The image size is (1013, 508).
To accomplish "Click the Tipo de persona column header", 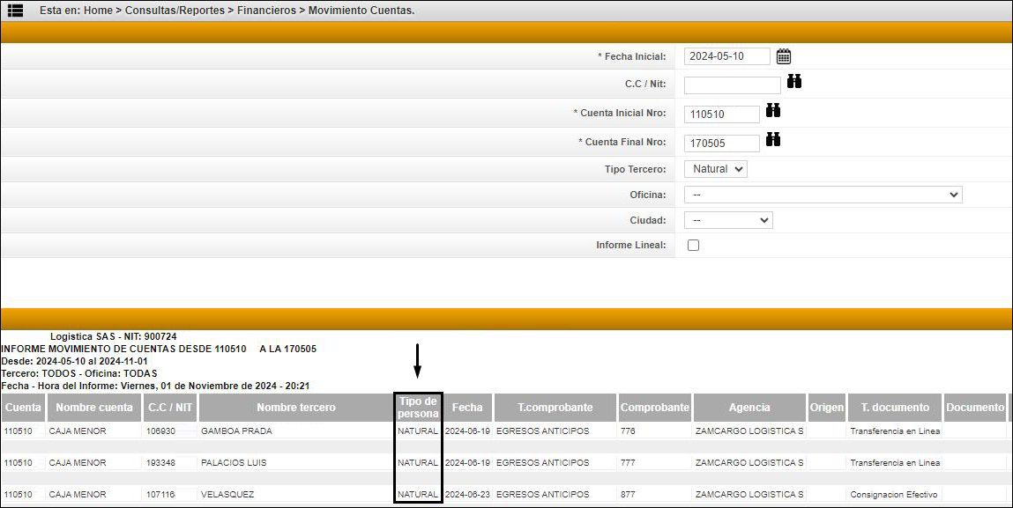I will click(418, 407).
